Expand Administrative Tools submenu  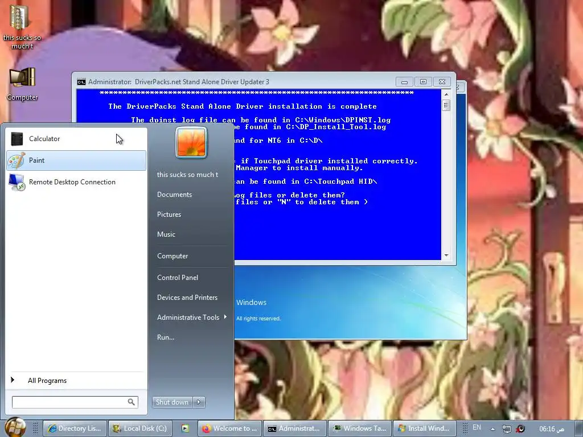point(191,318)
